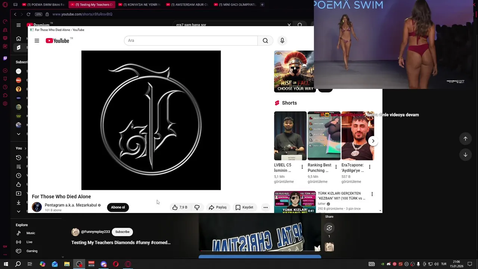Screen dimensions: 478x269
Task: Open options menu for Era7capone short
Action: 369,167
